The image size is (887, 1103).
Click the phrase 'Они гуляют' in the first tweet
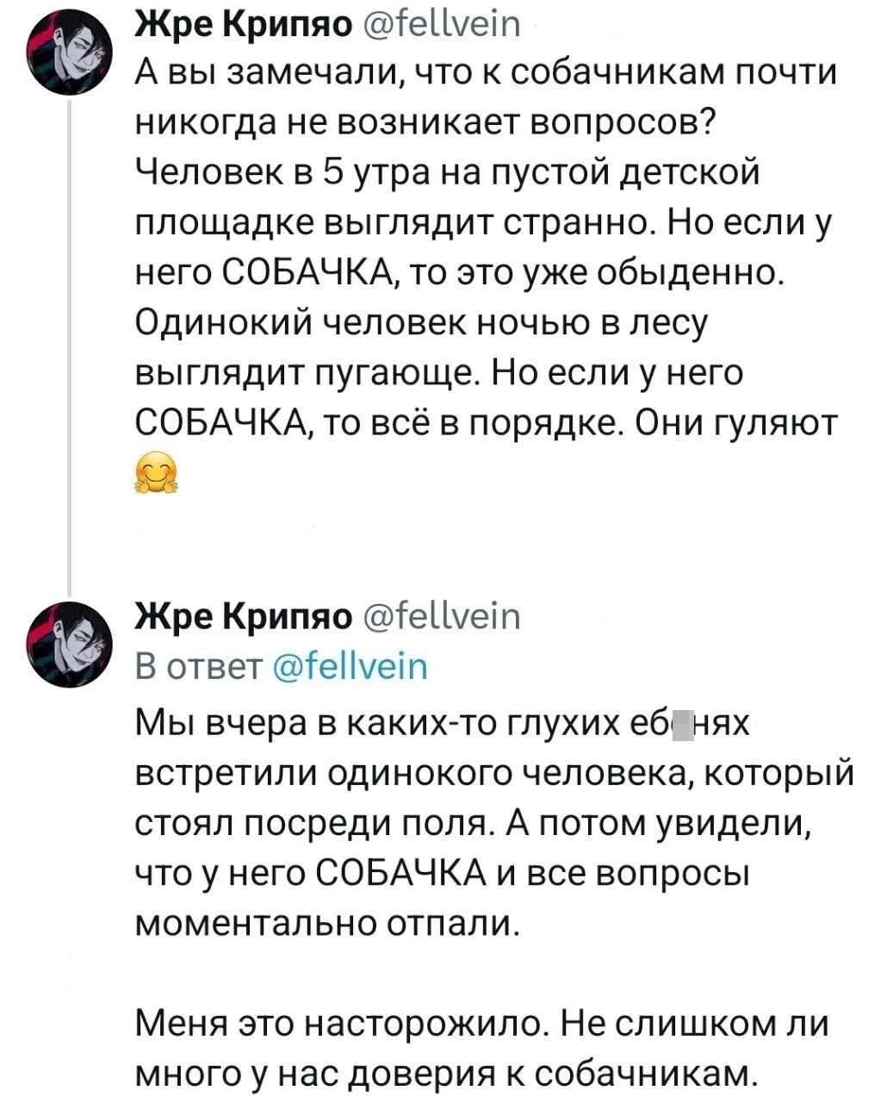click(x=736, y=421)
